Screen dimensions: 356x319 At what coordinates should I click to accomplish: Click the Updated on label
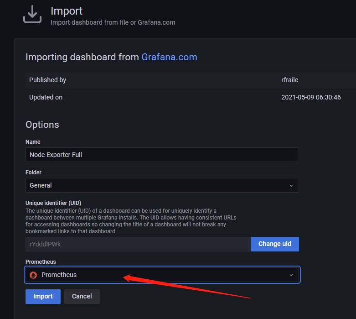(46, 97)
